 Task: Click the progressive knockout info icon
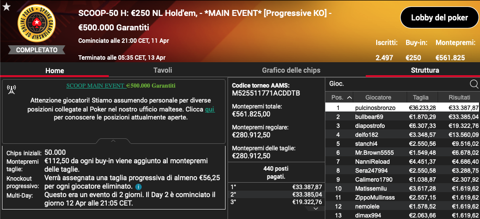pos(138,186)
